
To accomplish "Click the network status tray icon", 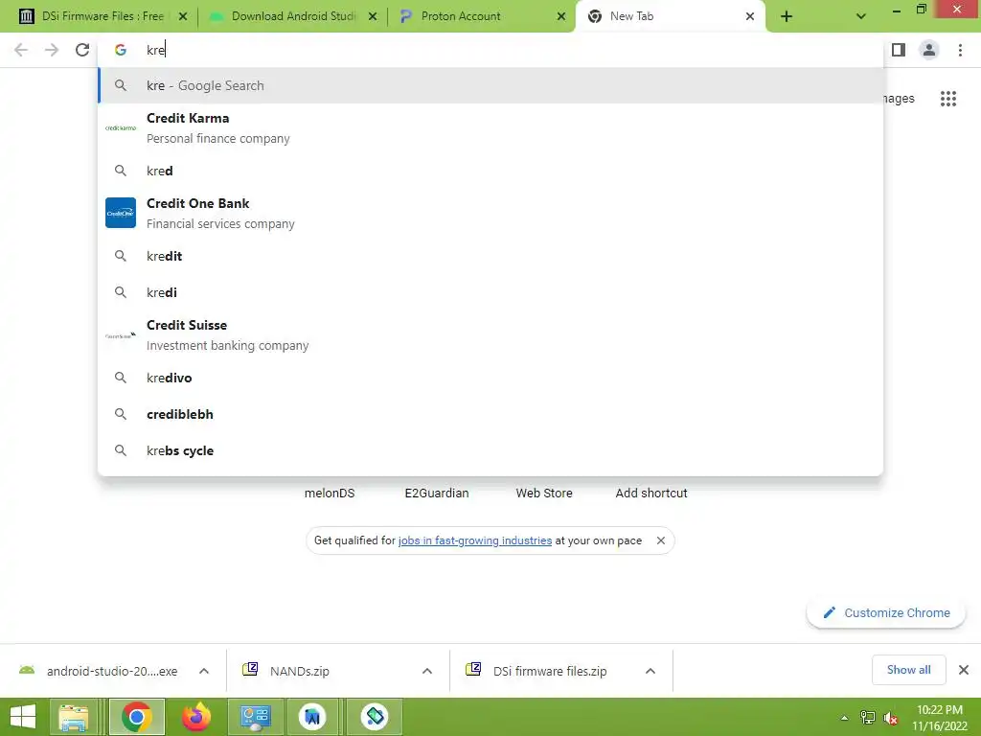I will pos(868,718).
